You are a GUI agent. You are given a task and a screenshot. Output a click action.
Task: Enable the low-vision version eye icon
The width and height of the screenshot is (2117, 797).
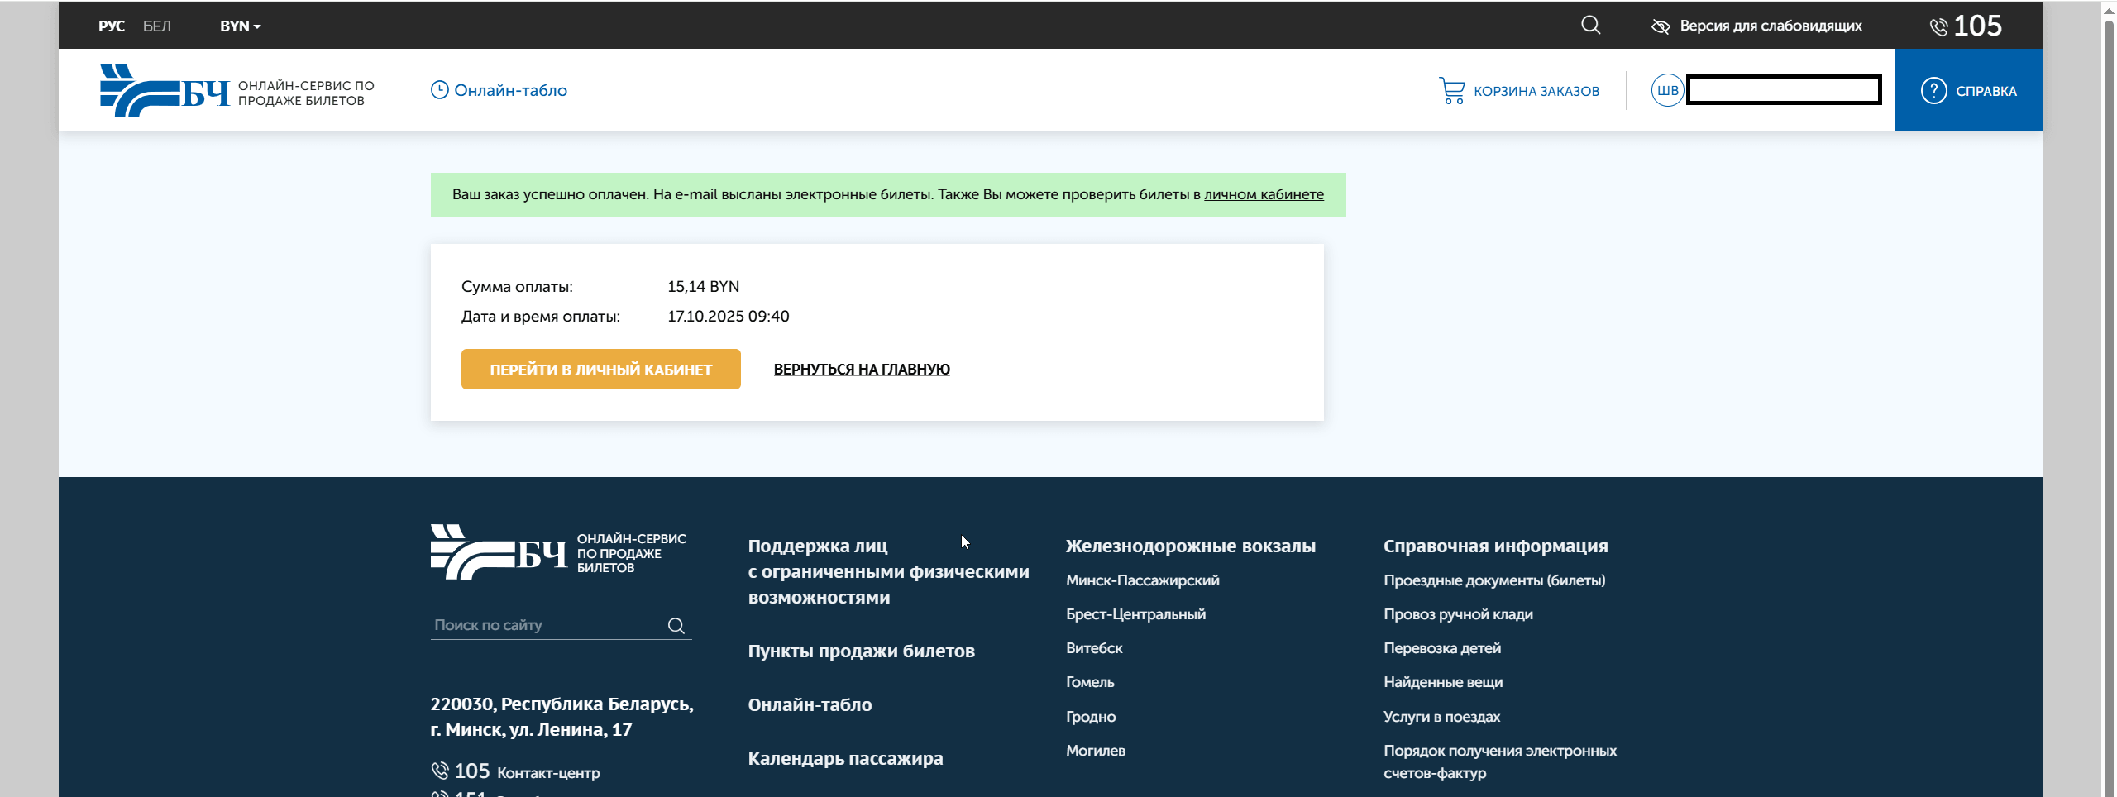[x=1661, y=26]
